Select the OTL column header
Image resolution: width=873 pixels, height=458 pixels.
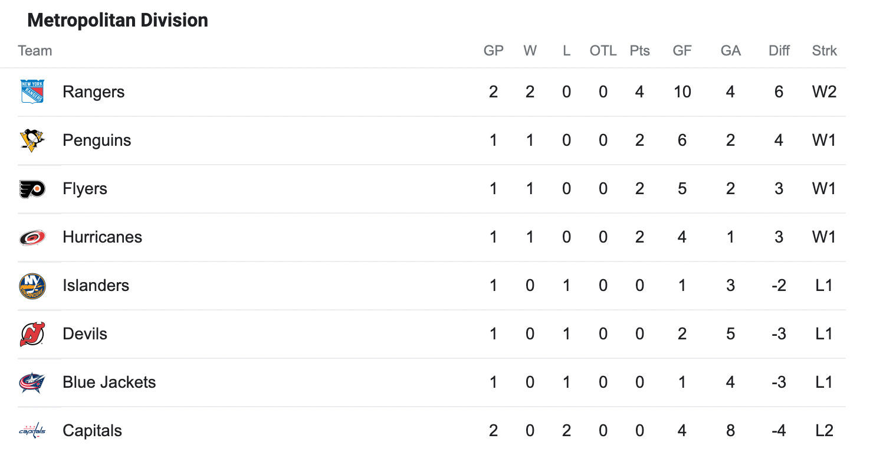point(603,51)
